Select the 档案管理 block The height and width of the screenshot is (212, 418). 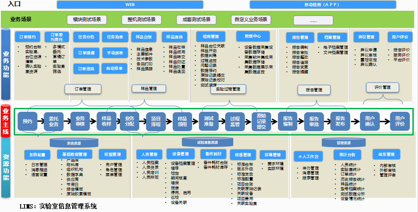(332, 37)
